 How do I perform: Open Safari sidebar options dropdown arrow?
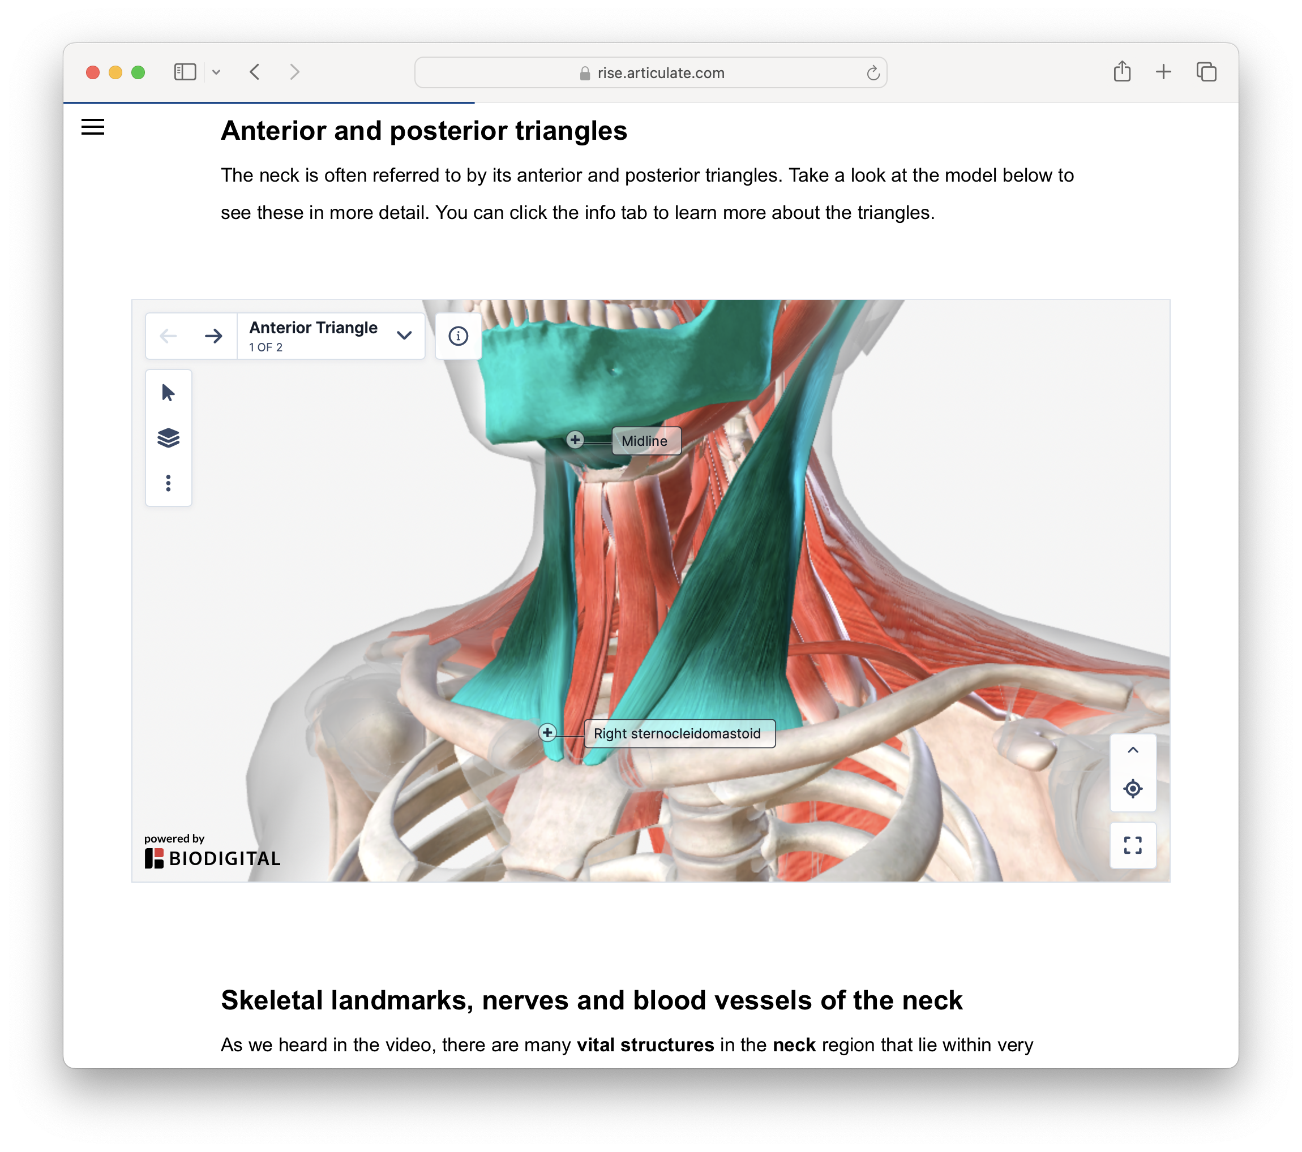pos(217,72)
